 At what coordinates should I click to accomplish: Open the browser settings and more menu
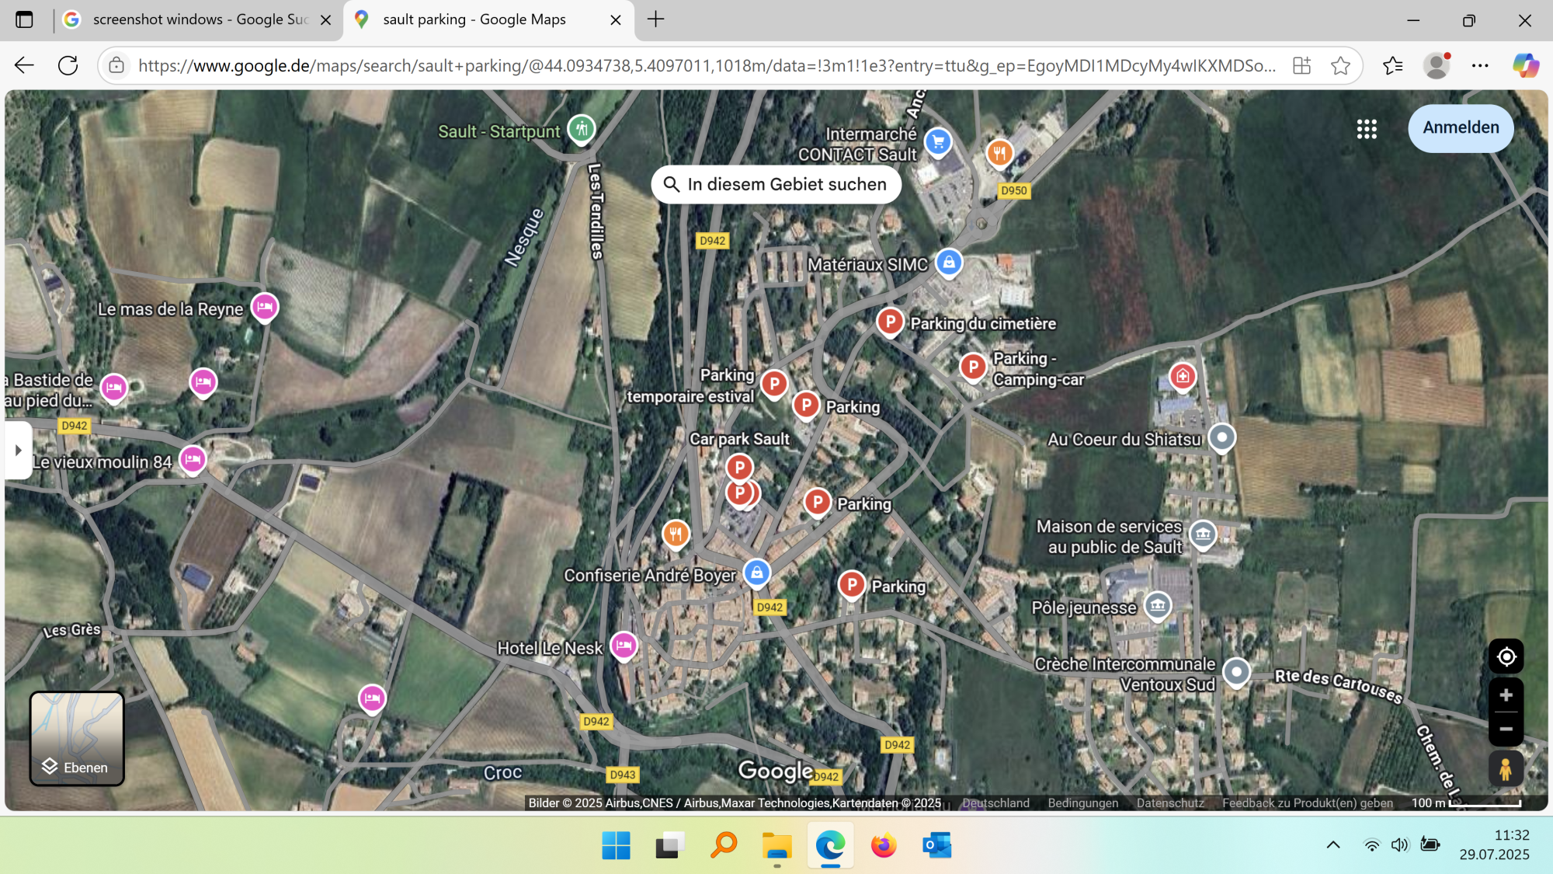pos(1480,65)
